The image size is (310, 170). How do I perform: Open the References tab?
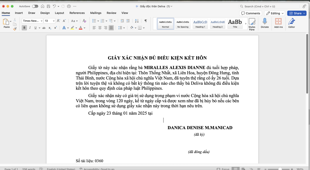click(x=77, y=13)
